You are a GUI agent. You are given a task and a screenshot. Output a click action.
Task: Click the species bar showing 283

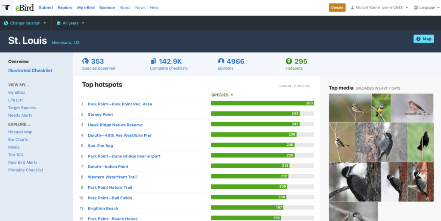(262, 103)
